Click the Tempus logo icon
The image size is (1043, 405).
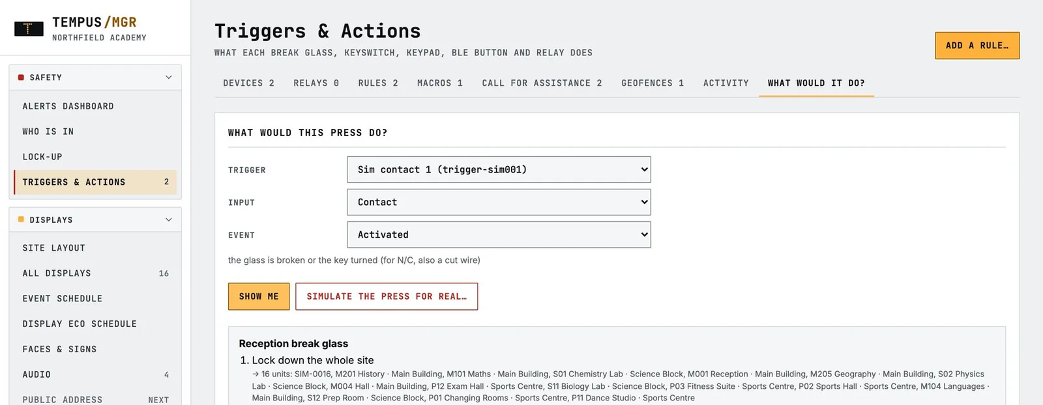[x=29, y=29]
